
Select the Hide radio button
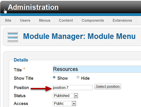pyautogui.click(x=78, y=77)
